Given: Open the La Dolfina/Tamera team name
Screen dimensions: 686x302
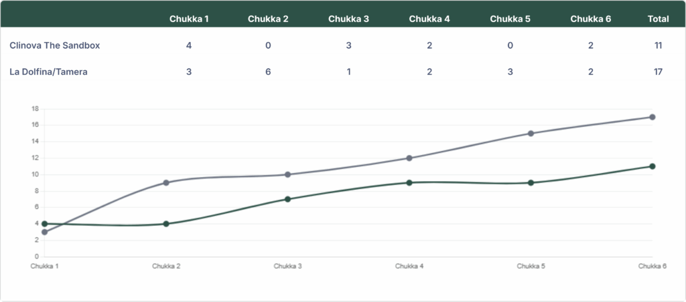Looking at the screenshot, I should click(48, 71).
